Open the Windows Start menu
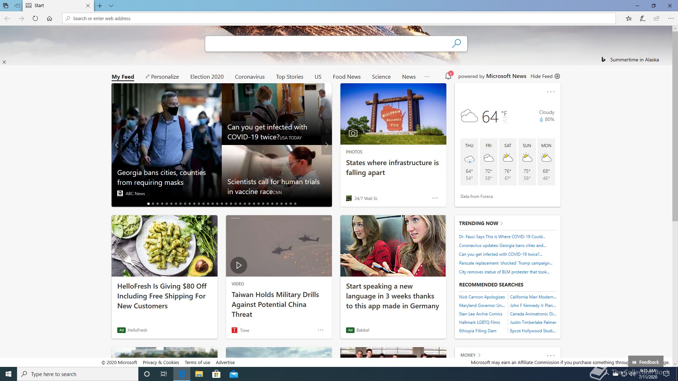Viewport: 678px width, 381px height. pyautogui.click(x=8, y=374)
